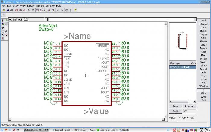Click the command line input field
This screenshot has height=132, width=211.
[121, 20]
